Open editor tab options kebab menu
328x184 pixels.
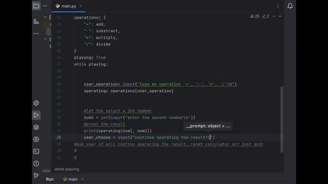pos(278,6)
